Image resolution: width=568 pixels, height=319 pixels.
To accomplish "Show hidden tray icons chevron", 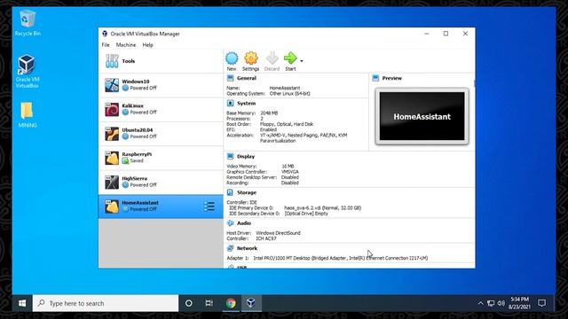I will (480, 303).
